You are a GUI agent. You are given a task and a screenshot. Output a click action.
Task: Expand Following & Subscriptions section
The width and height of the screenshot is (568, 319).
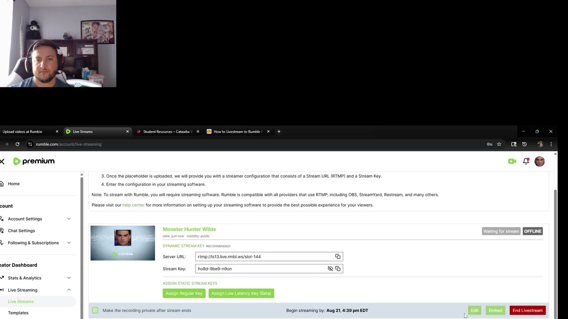click(x=69, y=243)
